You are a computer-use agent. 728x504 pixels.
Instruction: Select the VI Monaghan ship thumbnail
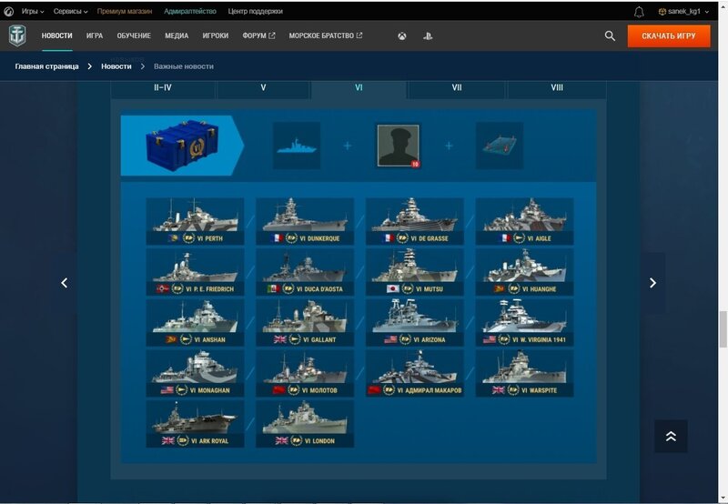pos(195,373)
